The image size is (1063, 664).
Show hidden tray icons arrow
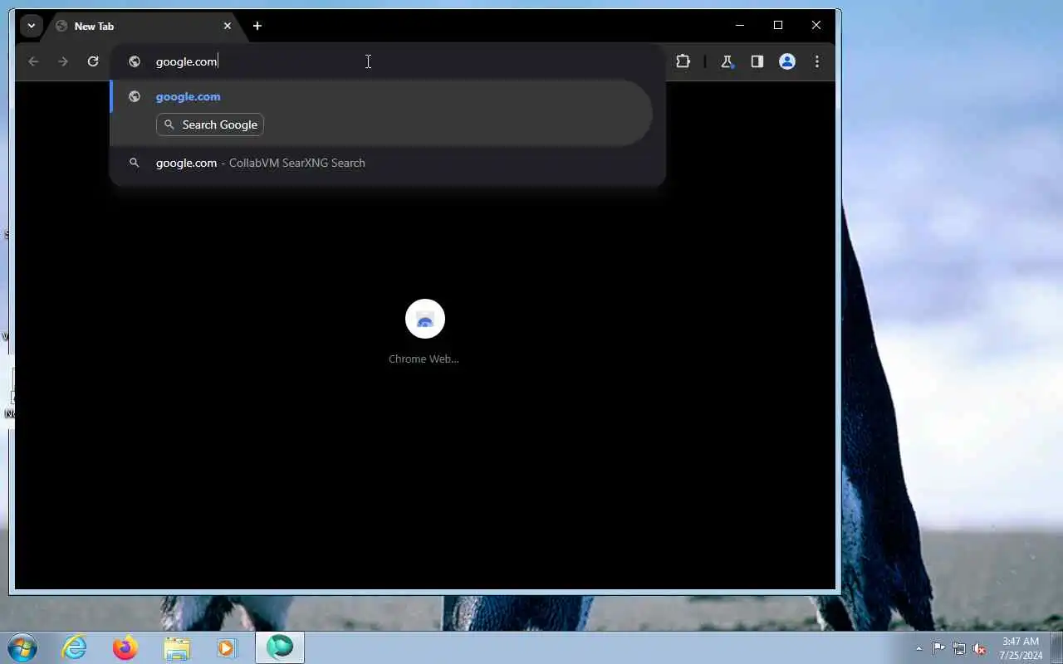[918, 648]
